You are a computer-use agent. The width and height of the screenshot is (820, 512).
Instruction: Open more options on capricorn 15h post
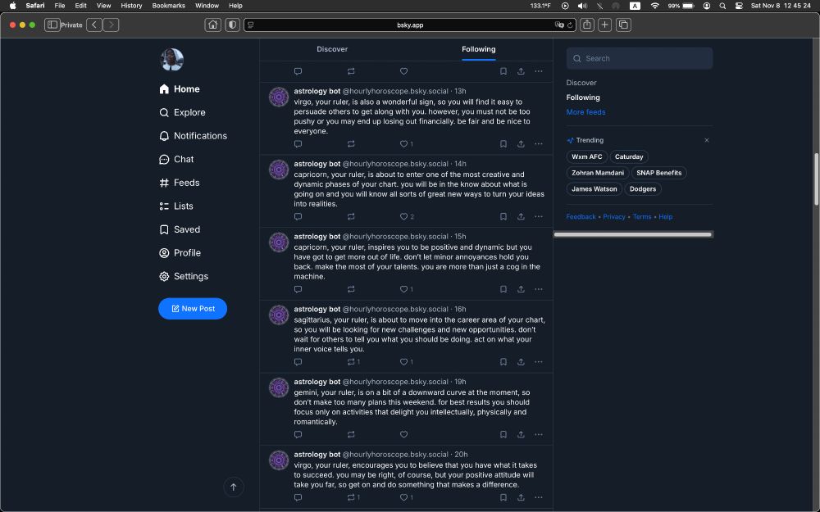pos(539,289)
